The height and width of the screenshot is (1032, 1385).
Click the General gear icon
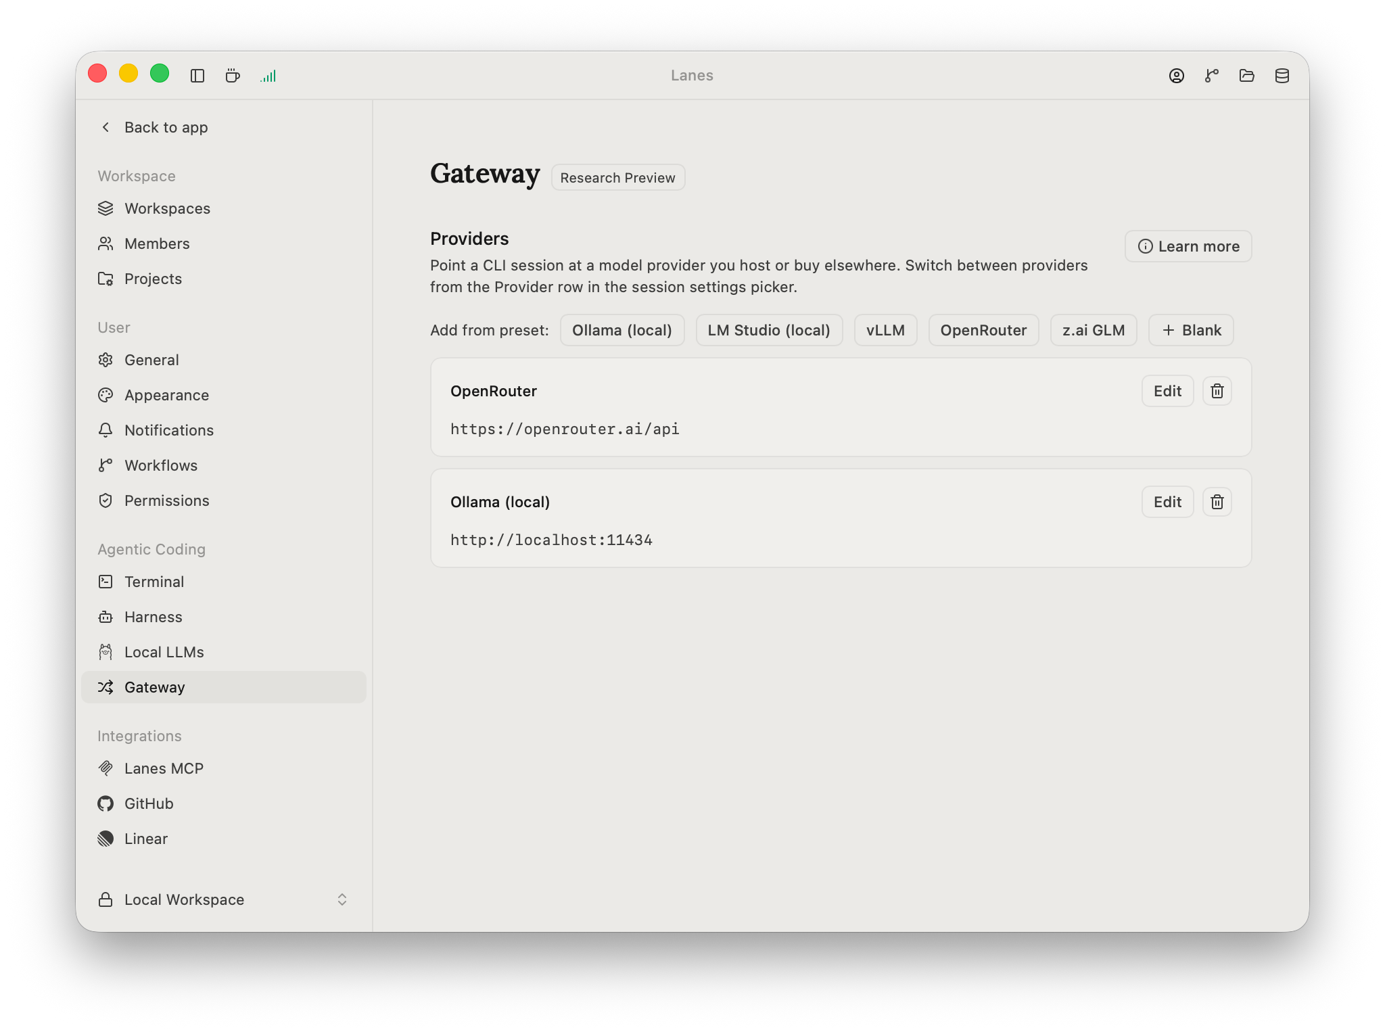(x=105, y=360)
